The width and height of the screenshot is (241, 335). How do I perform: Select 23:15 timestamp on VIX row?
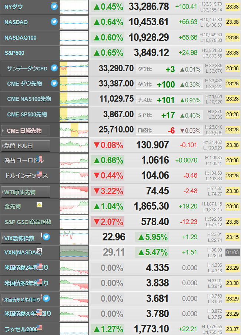tap(232, 237)
